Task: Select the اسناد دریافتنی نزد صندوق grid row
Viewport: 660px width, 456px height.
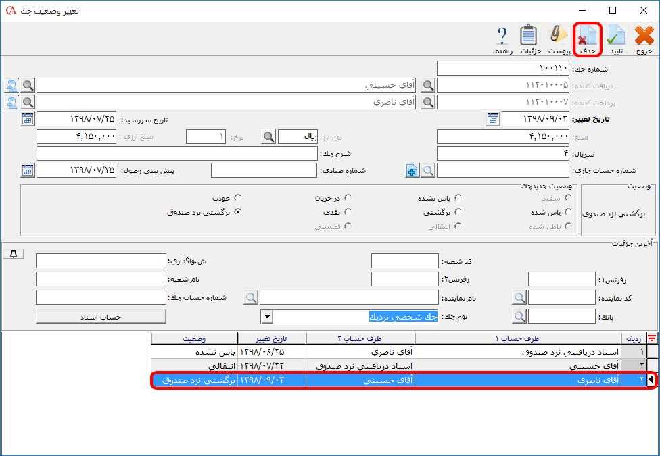Action: [x=473, y=352]
